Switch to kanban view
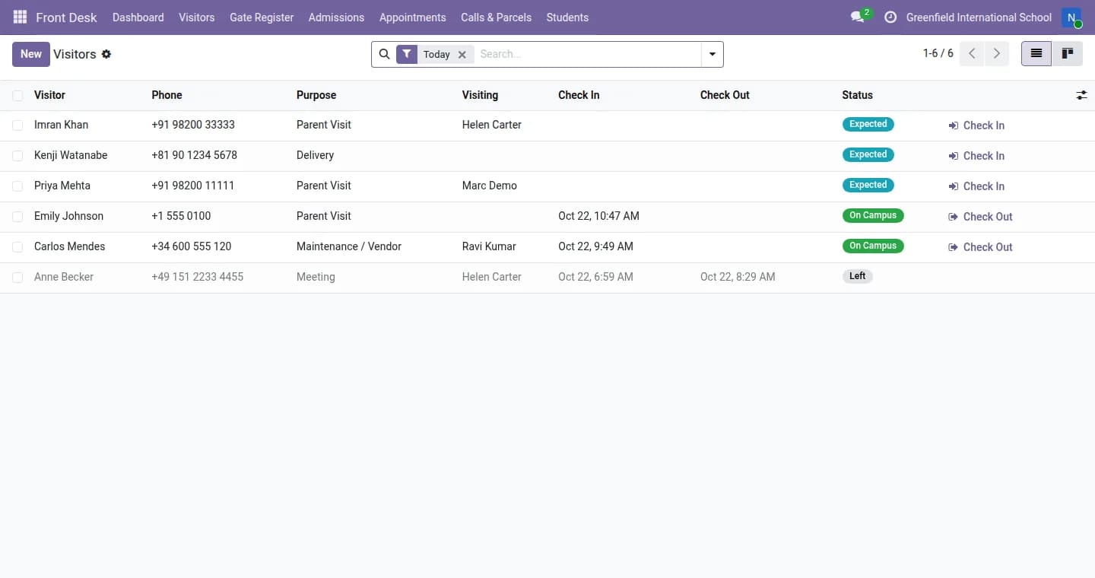This screenshot has height=578, width=1095. coord(1068,54)
